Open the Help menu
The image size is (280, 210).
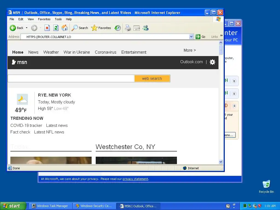pyautogui.click(x=69, y=19)
